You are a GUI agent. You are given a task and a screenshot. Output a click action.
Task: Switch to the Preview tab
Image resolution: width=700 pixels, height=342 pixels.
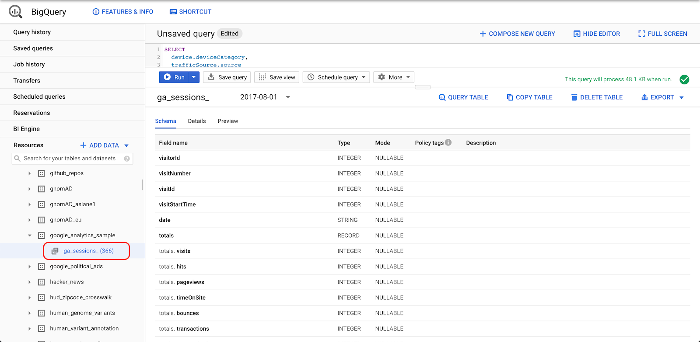click(x=228, y=121)
